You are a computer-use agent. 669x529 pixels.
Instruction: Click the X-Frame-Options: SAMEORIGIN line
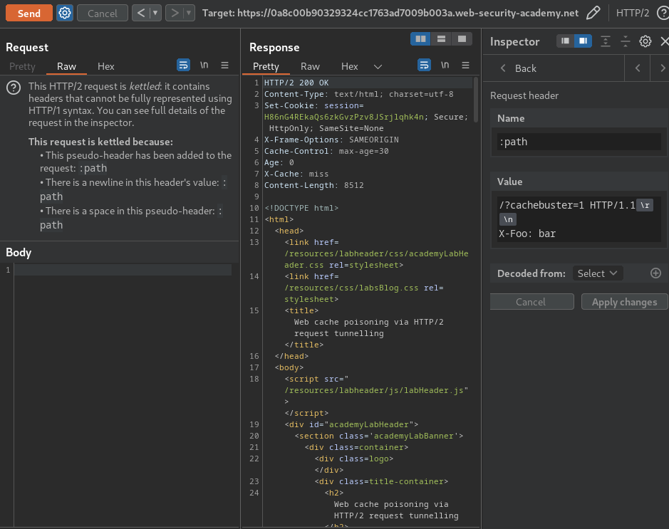click(x=331, y=140)
